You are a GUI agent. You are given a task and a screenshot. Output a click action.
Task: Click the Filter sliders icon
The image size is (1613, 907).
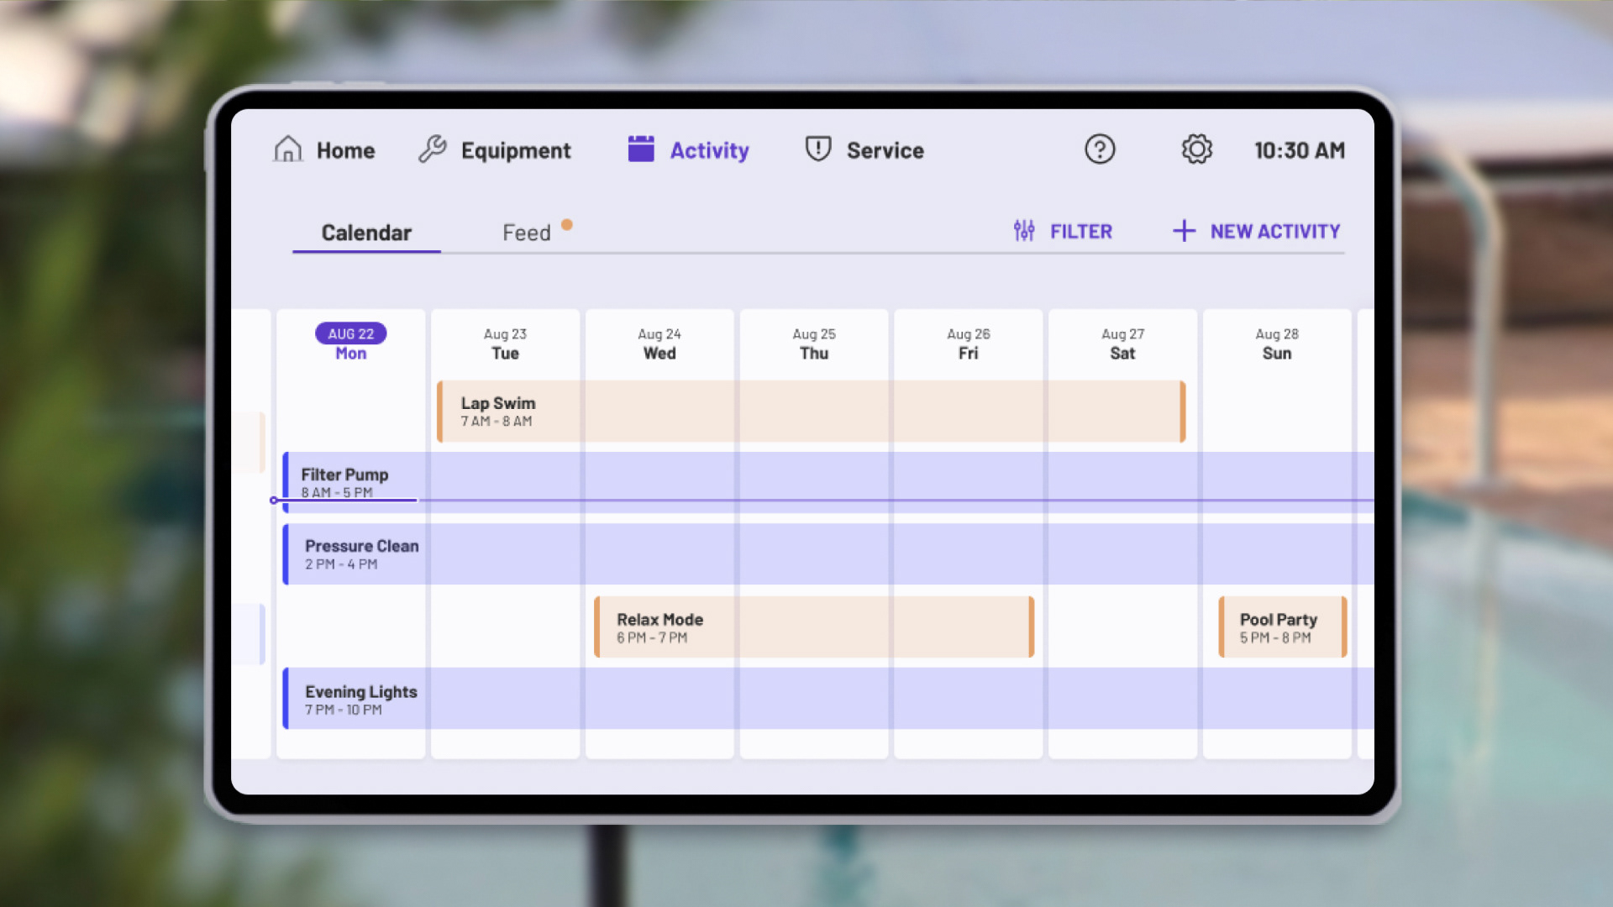pos(1023,231)
